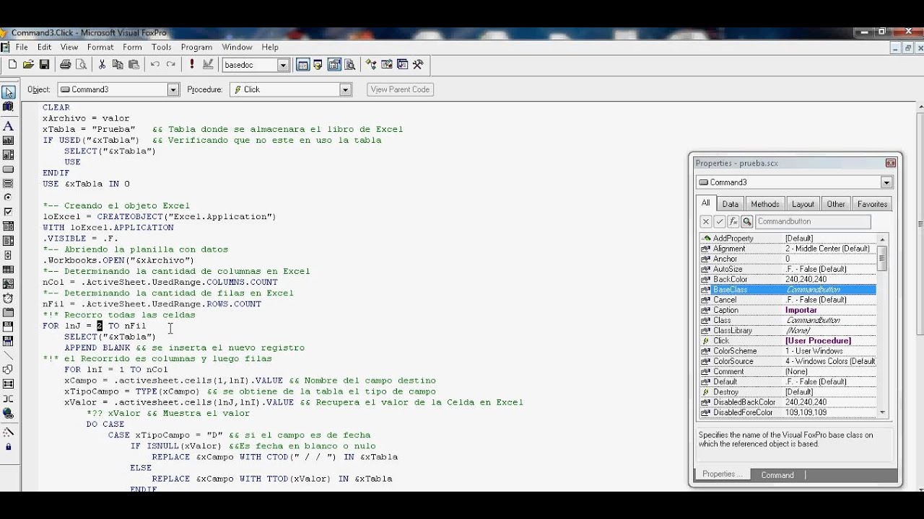924x519 pixels.
Task: Click the View Parent Code button
Action: click(400, 89)
